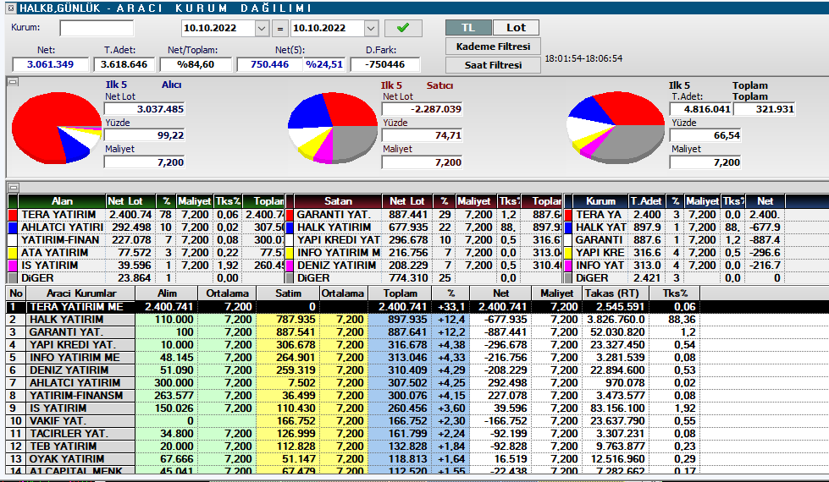Click YAPI KREDI YAT in the Satan table
Screen dimensions: 829x482
[x=339, y=240]
